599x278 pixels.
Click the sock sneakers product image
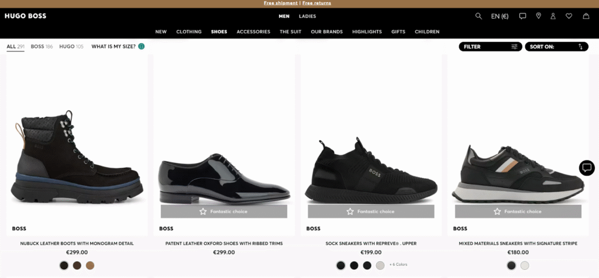(x=371, y=145)
